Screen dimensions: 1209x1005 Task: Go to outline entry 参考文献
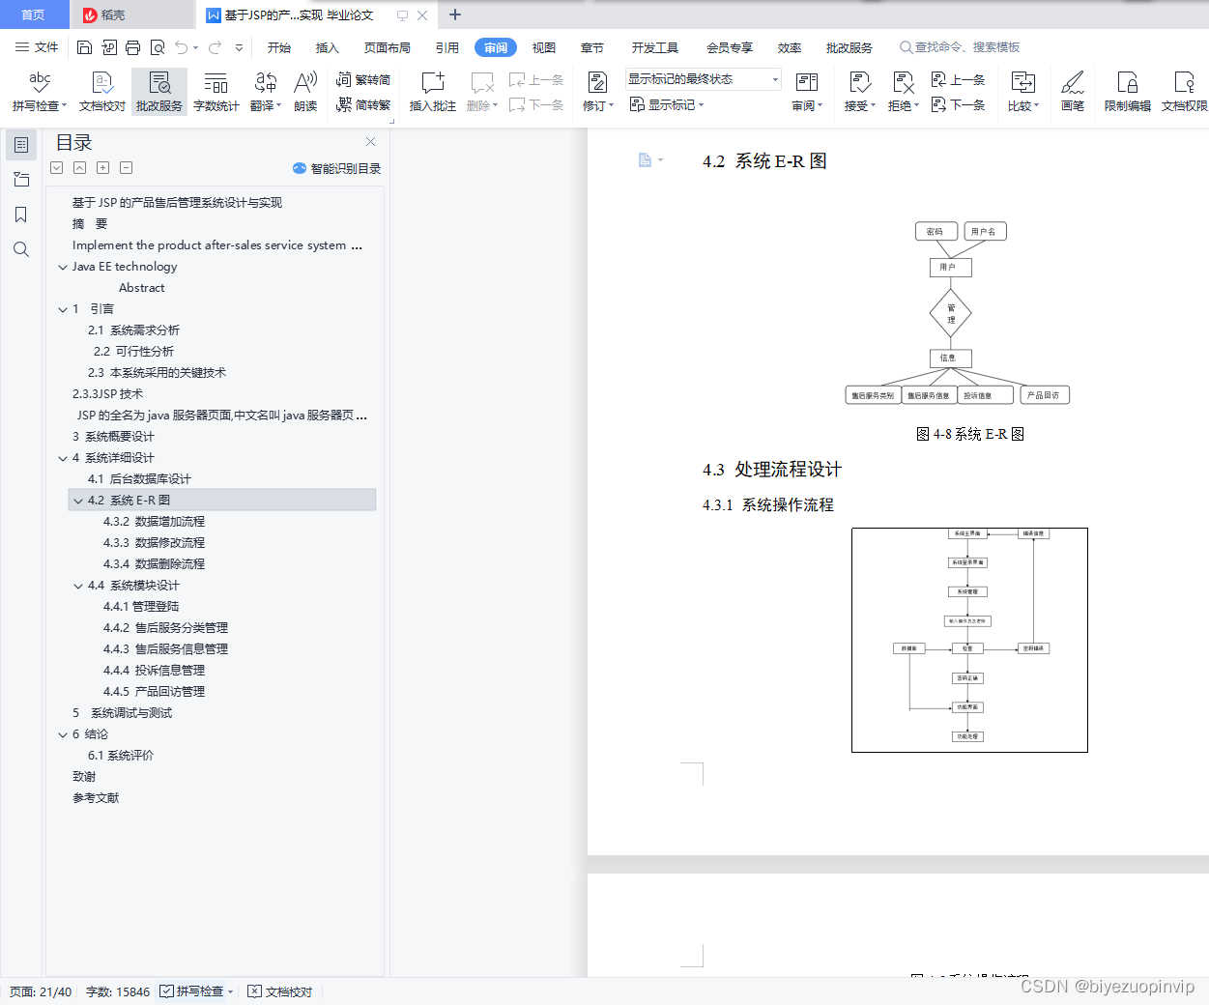point(96,798)
